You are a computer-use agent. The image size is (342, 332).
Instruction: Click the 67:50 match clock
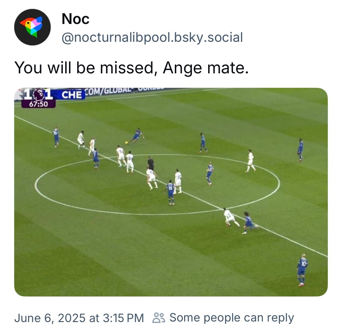pyautogui.click(x=38, y=104)
